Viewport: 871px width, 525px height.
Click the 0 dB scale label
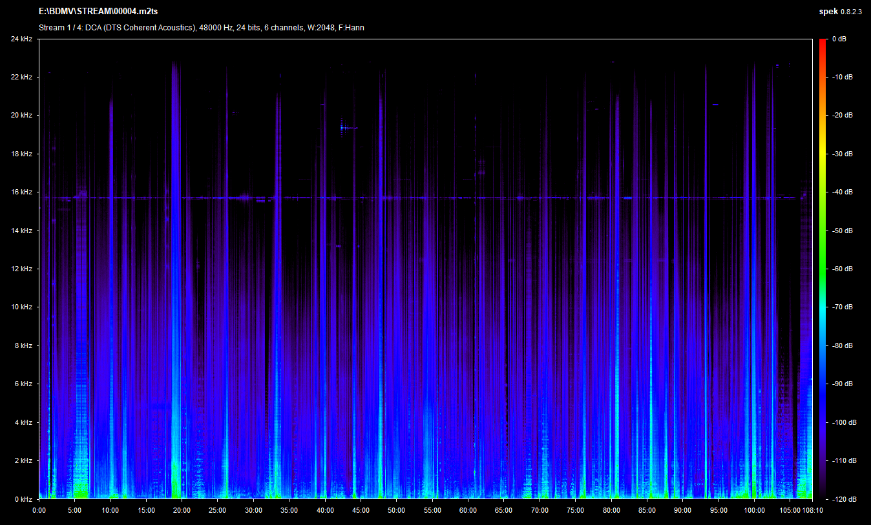tap(839, 39)
